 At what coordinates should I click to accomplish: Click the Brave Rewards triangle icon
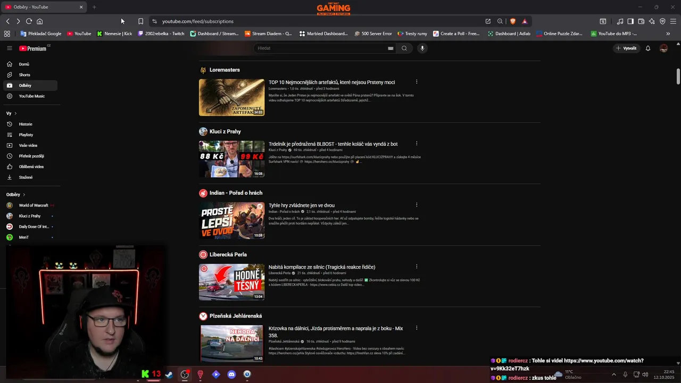(x=525, y=21)
